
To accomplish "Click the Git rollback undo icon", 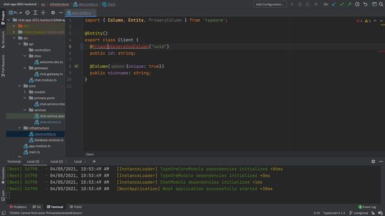I will (365, 4).
